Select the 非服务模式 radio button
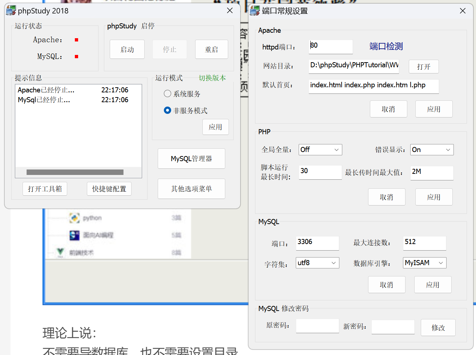 168,110
